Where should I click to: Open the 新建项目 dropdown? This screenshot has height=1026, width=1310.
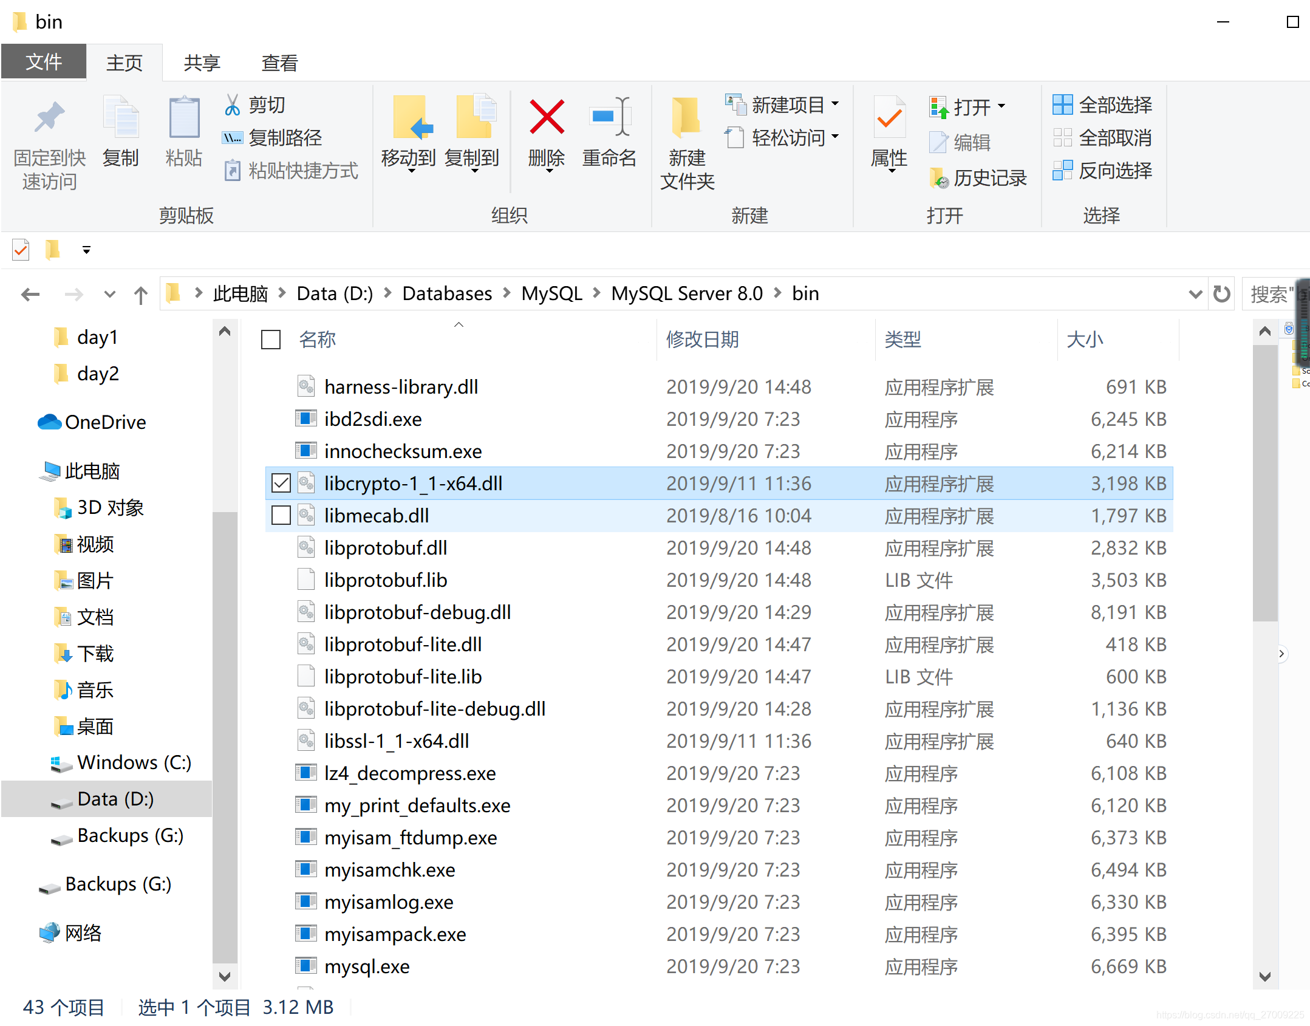point(836,104)
